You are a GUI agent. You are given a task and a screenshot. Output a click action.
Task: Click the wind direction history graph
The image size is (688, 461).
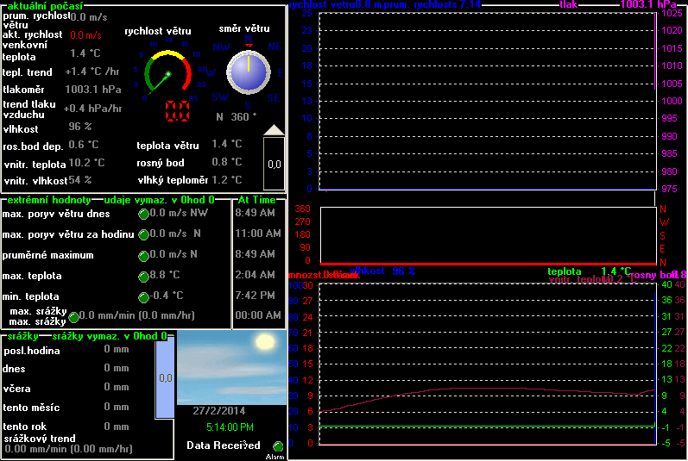(489, 235)
